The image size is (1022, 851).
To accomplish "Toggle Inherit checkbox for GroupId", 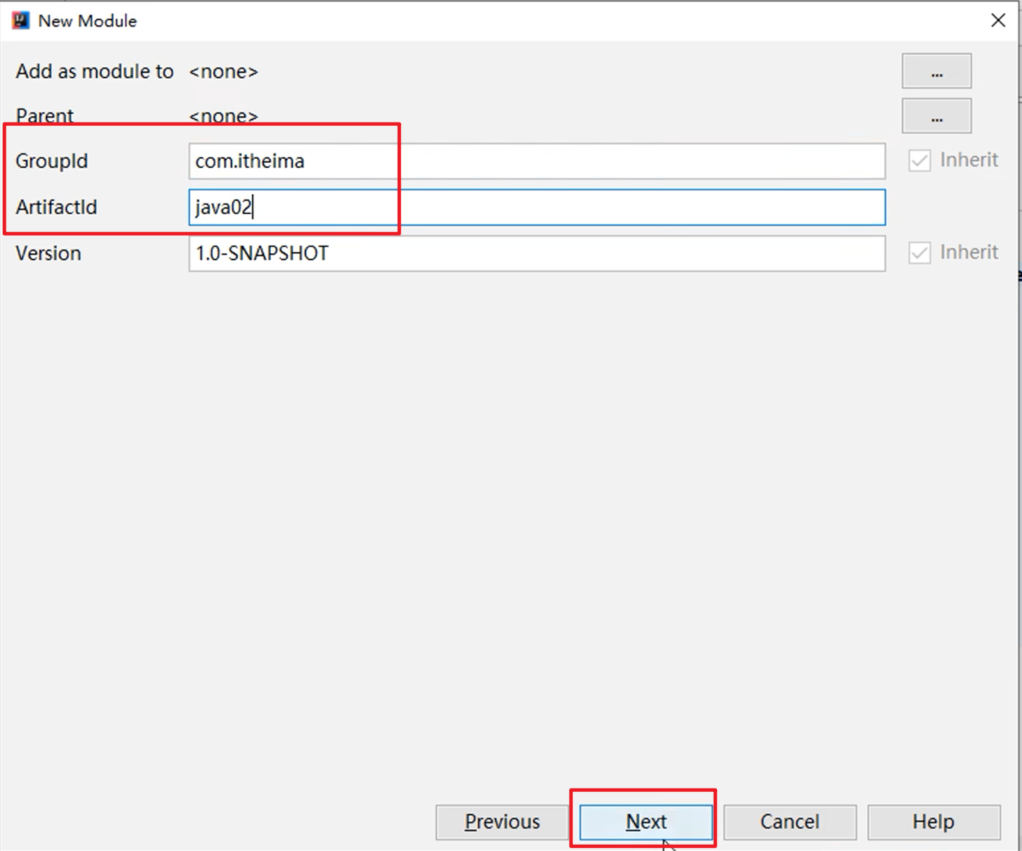I will coord(919,160).
